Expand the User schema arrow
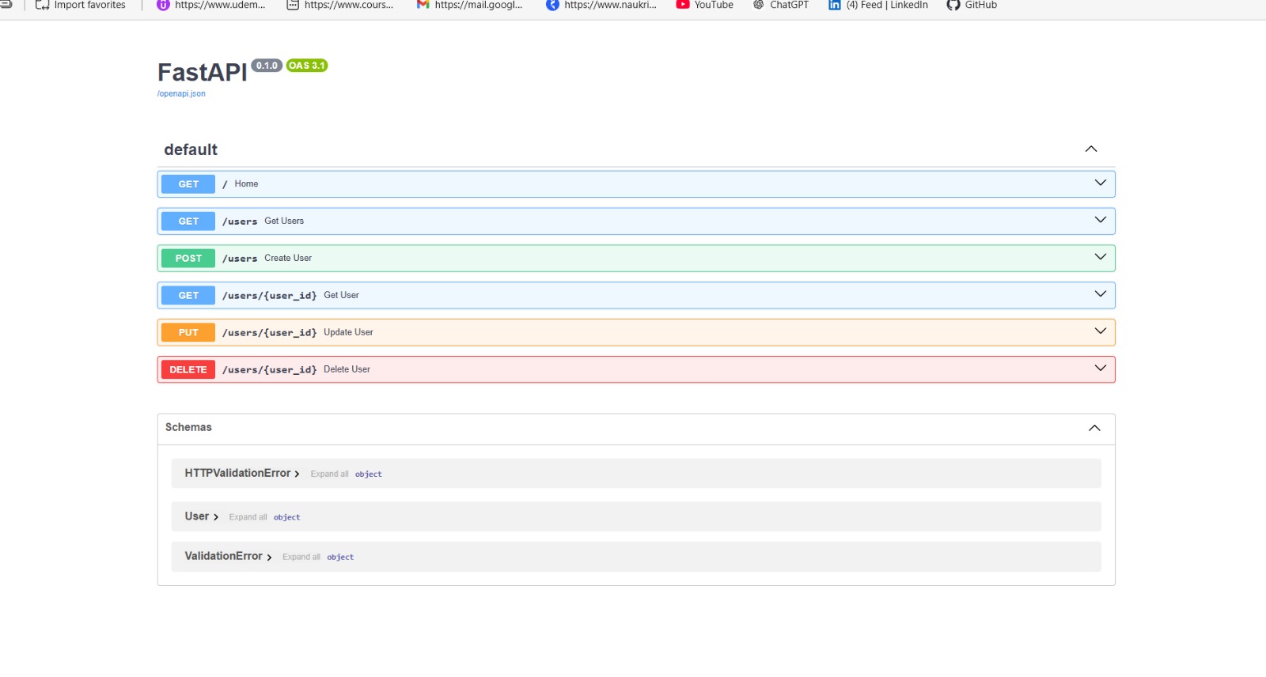 tap(215, 517)
